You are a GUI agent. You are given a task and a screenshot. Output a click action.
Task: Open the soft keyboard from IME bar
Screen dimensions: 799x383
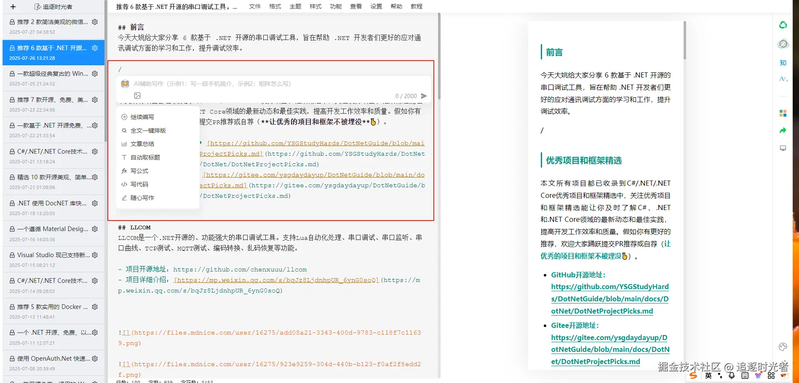[745, 375]
